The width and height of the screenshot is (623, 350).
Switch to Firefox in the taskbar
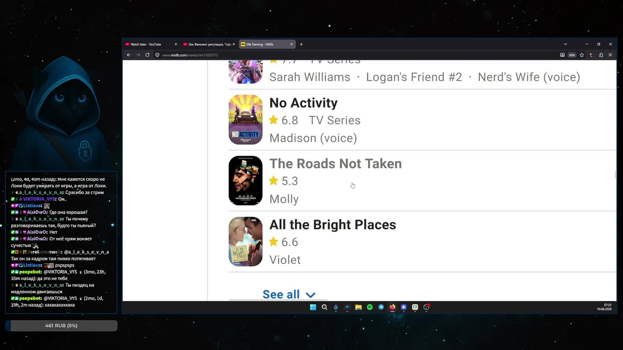[392, 307]
